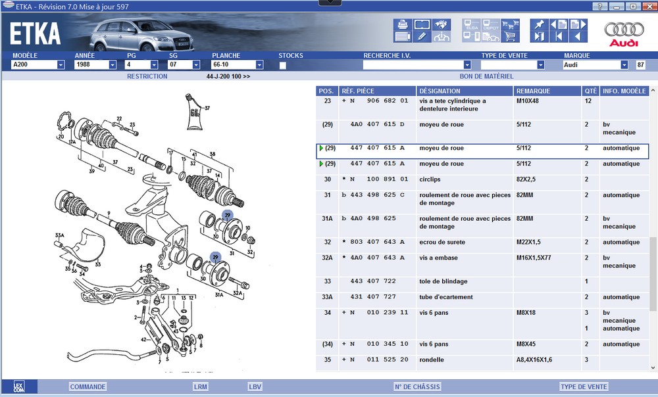Image resolution: width=658 pixels, height=397 pixels.
Task: Select the highlighted row 447 407 615 A
Action: pyautogui.click(x=482, y=151)
